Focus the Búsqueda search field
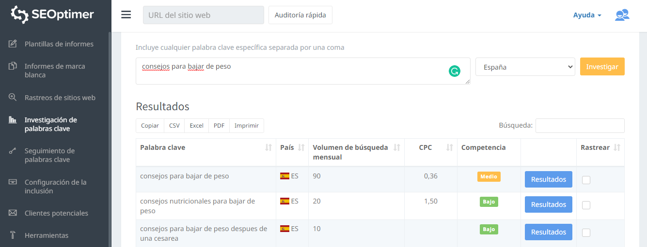 point(580,126)
